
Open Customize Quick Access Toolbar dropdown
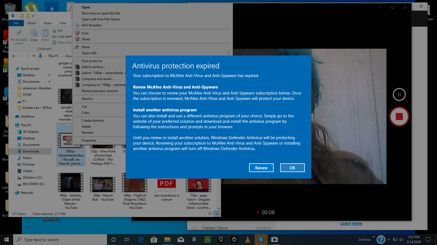pyautogui.click(x=33, y=16)
